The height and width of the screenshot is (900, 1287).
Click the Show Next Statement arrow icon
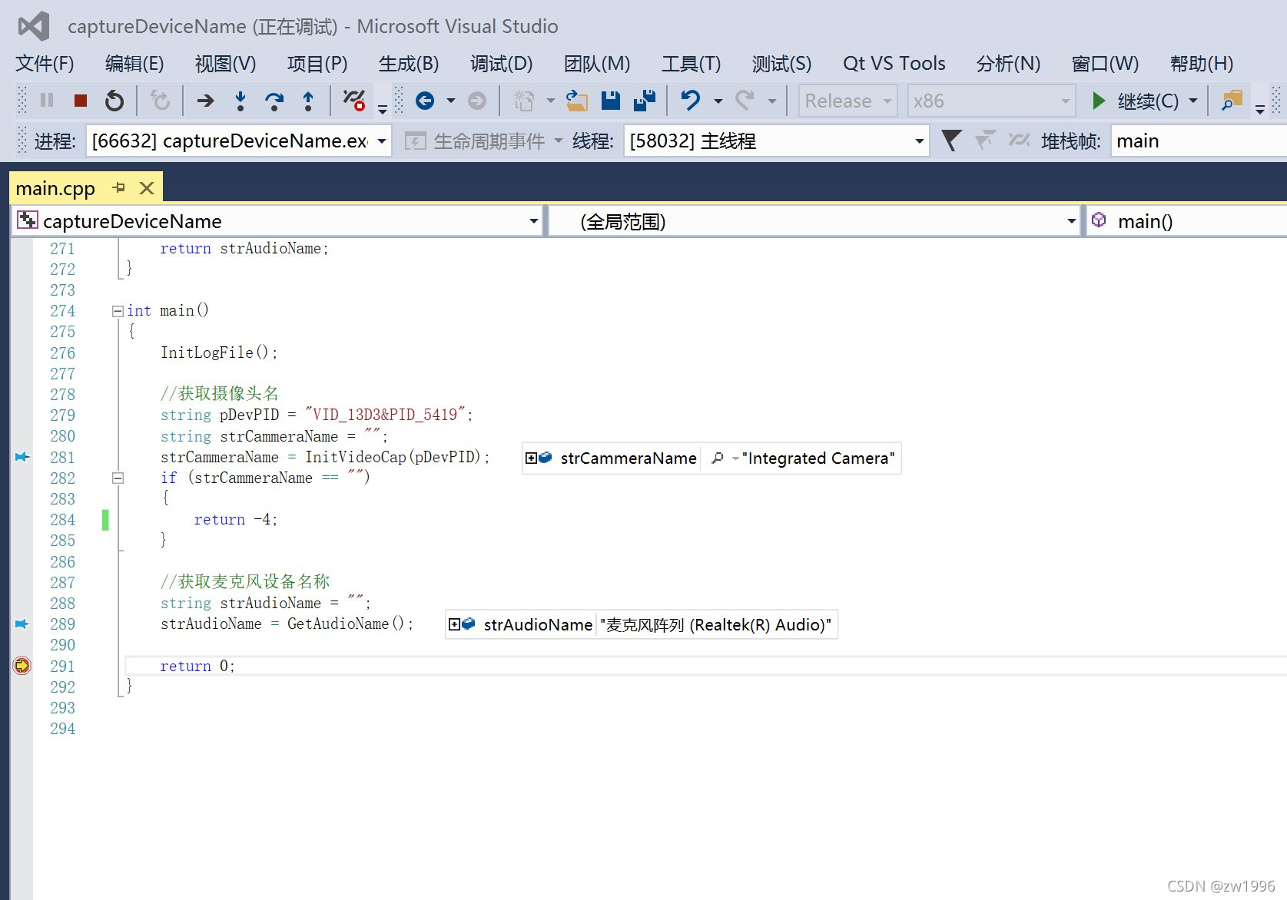point(205,101)
